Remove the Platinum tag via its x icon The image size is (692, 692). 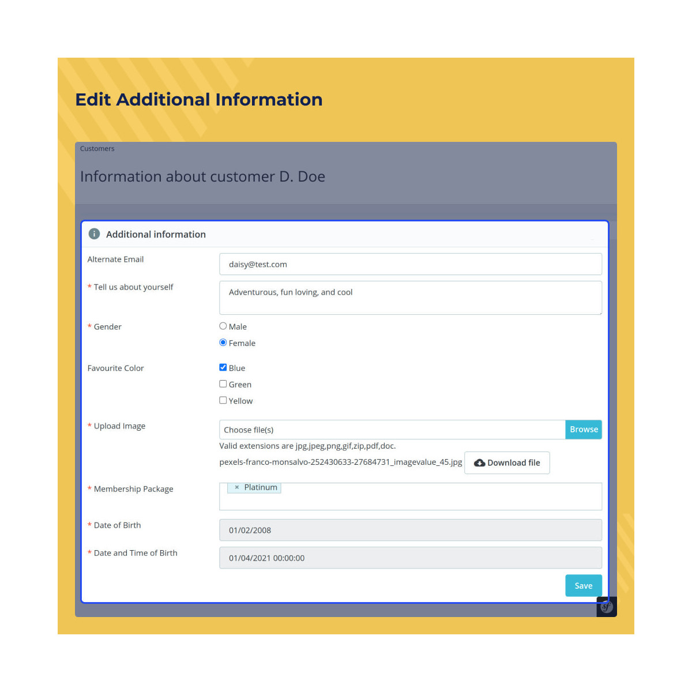tap(236, 487)
